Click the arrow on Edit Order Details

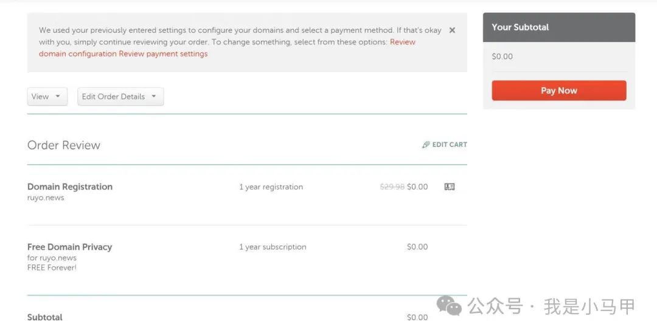154,96
